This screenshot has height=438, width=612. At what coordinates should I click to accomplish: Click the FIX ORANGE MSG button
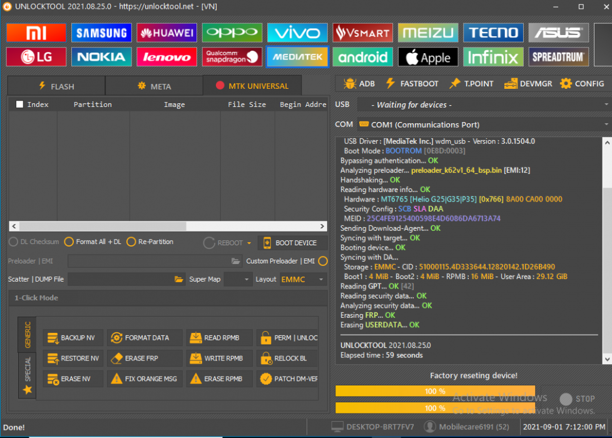[145, 379]
